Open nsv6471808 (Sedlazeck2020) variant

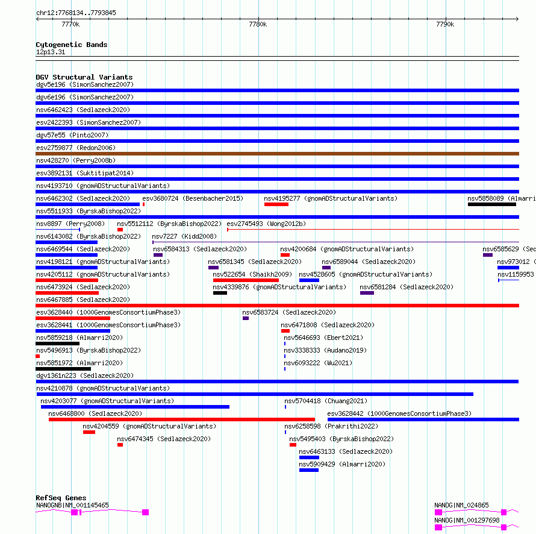[328, 325]
